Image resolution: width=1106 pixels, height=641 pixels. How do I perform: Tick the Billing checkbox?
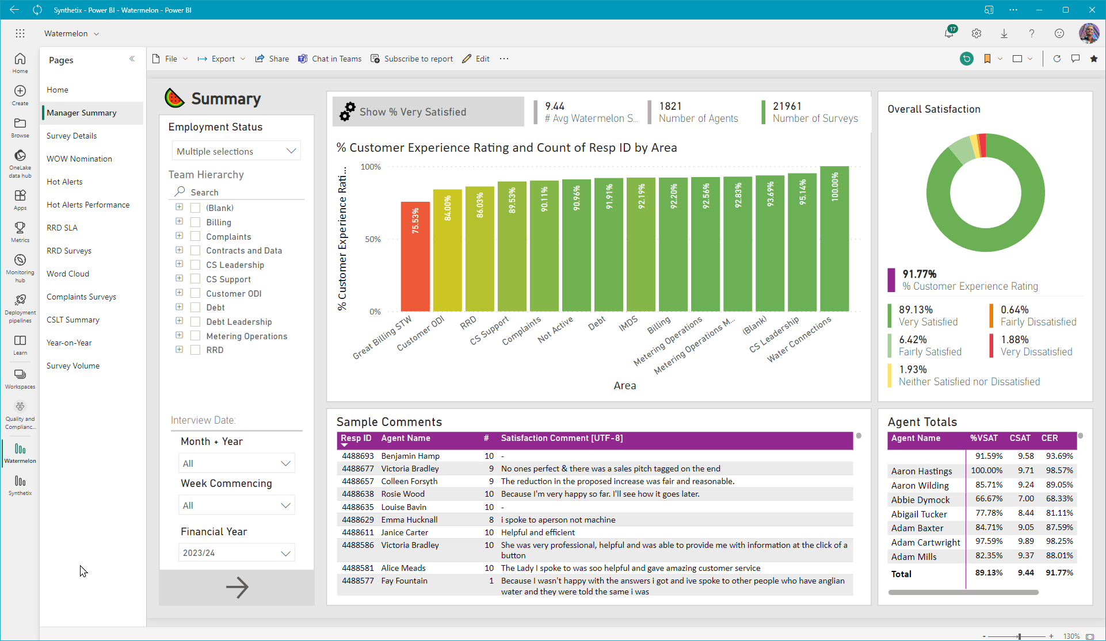pos(195,222)
